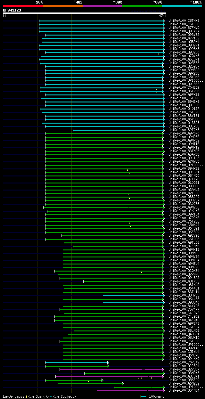Click the UniRef100_A5BPK4 label
This screenshot has width=205, height=399.
click(184, 42)
